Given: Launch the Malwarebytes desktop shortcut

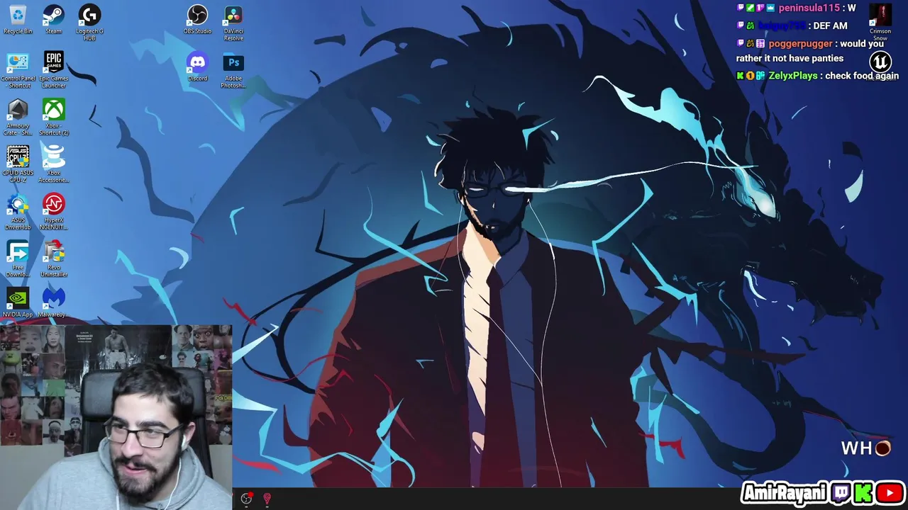Looking at the screenshot, I should click(53, 302).
